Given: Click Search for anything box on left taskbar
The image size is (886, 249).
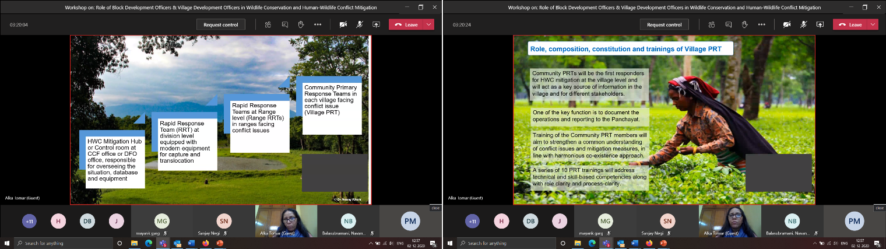Looking at the screenshot, I should [64, 243].
